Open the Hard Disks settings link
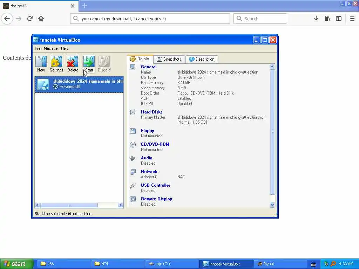 click(152, 112)
